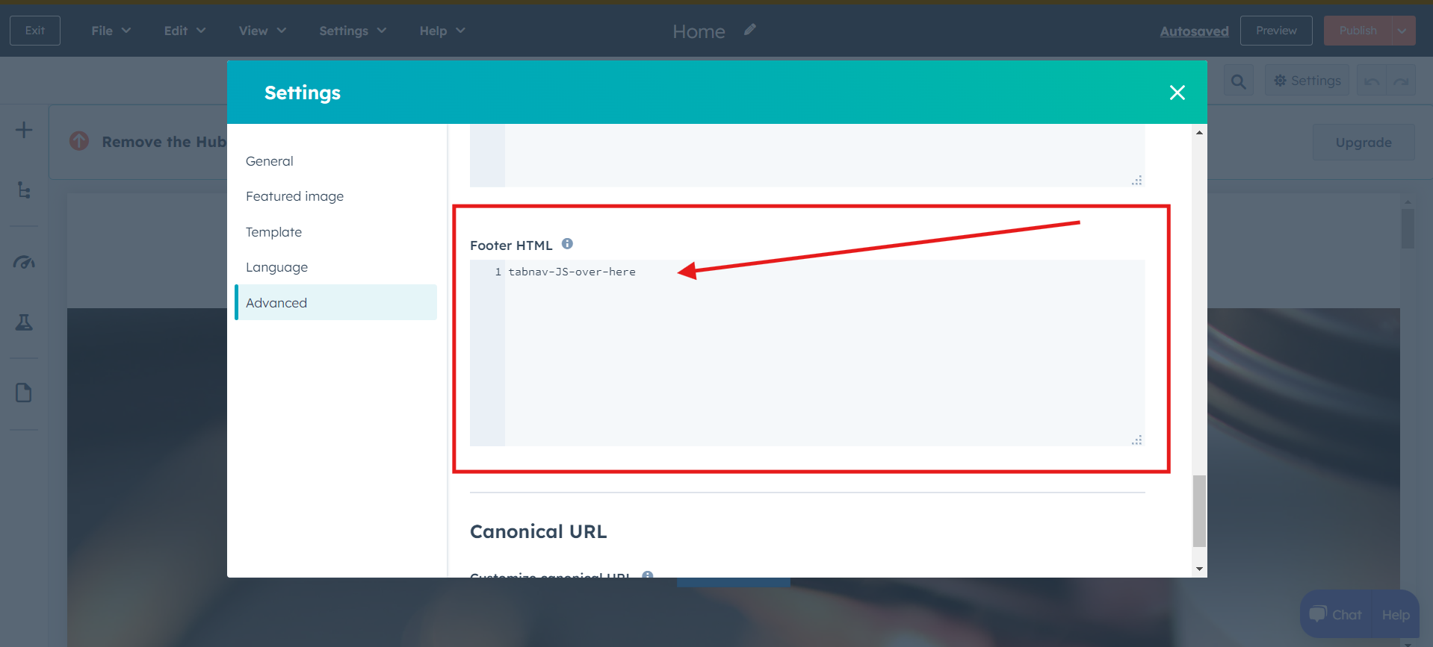Open the optimize gauge icon in sidebar
The image size is (1433, 647).
[x=24, y=263]
